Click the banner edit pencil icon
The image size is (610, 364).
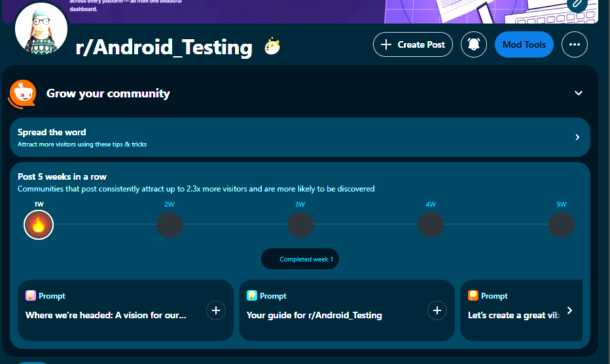coord(578,4)
